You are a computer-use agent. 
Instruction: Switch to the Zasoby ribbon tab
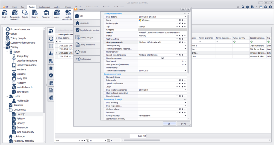coord(32,7)
